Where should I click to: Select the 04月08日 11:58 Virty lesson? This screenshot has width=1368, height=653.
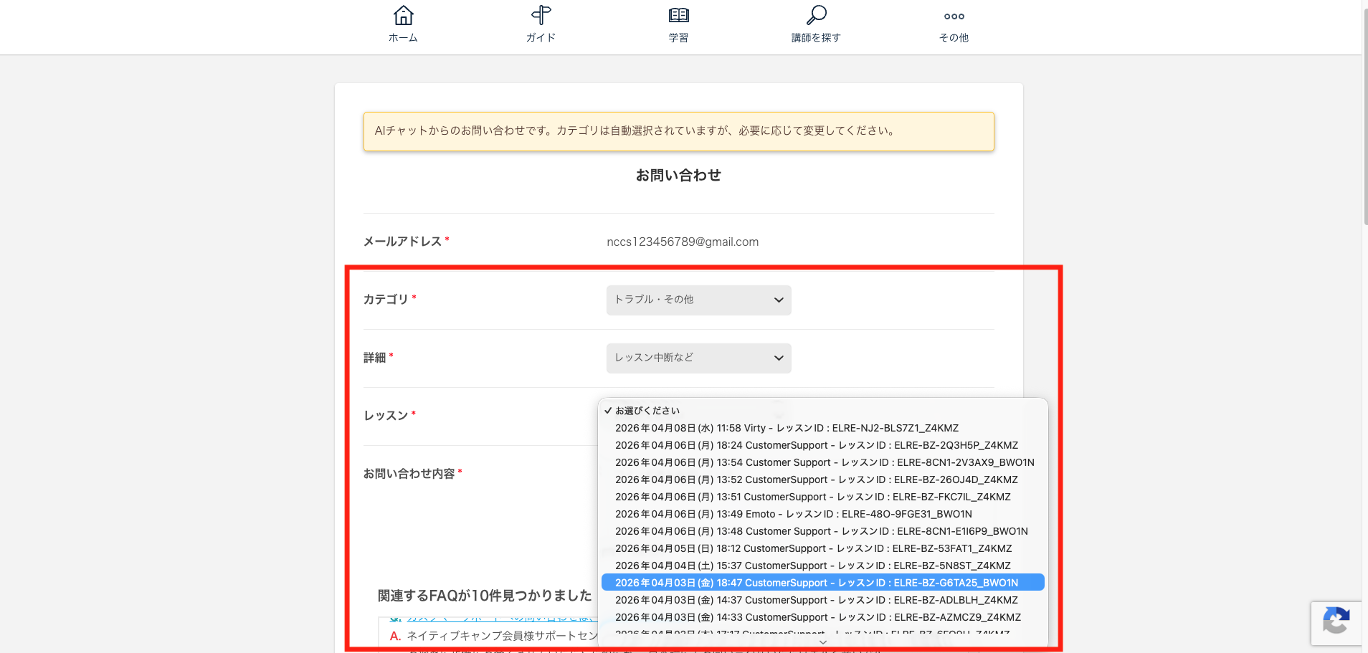[x=787, y=428]
